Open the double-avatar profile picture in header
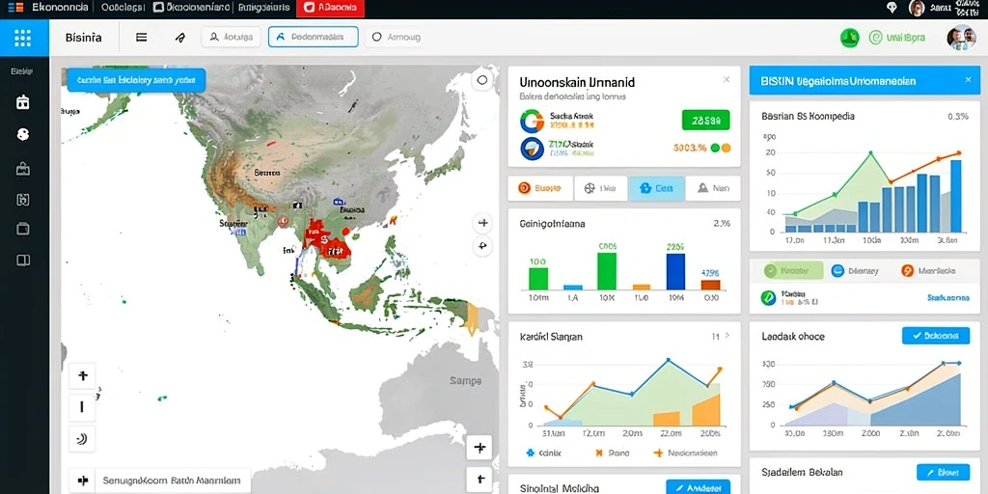The image size is (988, 494). tap(961, 38)
